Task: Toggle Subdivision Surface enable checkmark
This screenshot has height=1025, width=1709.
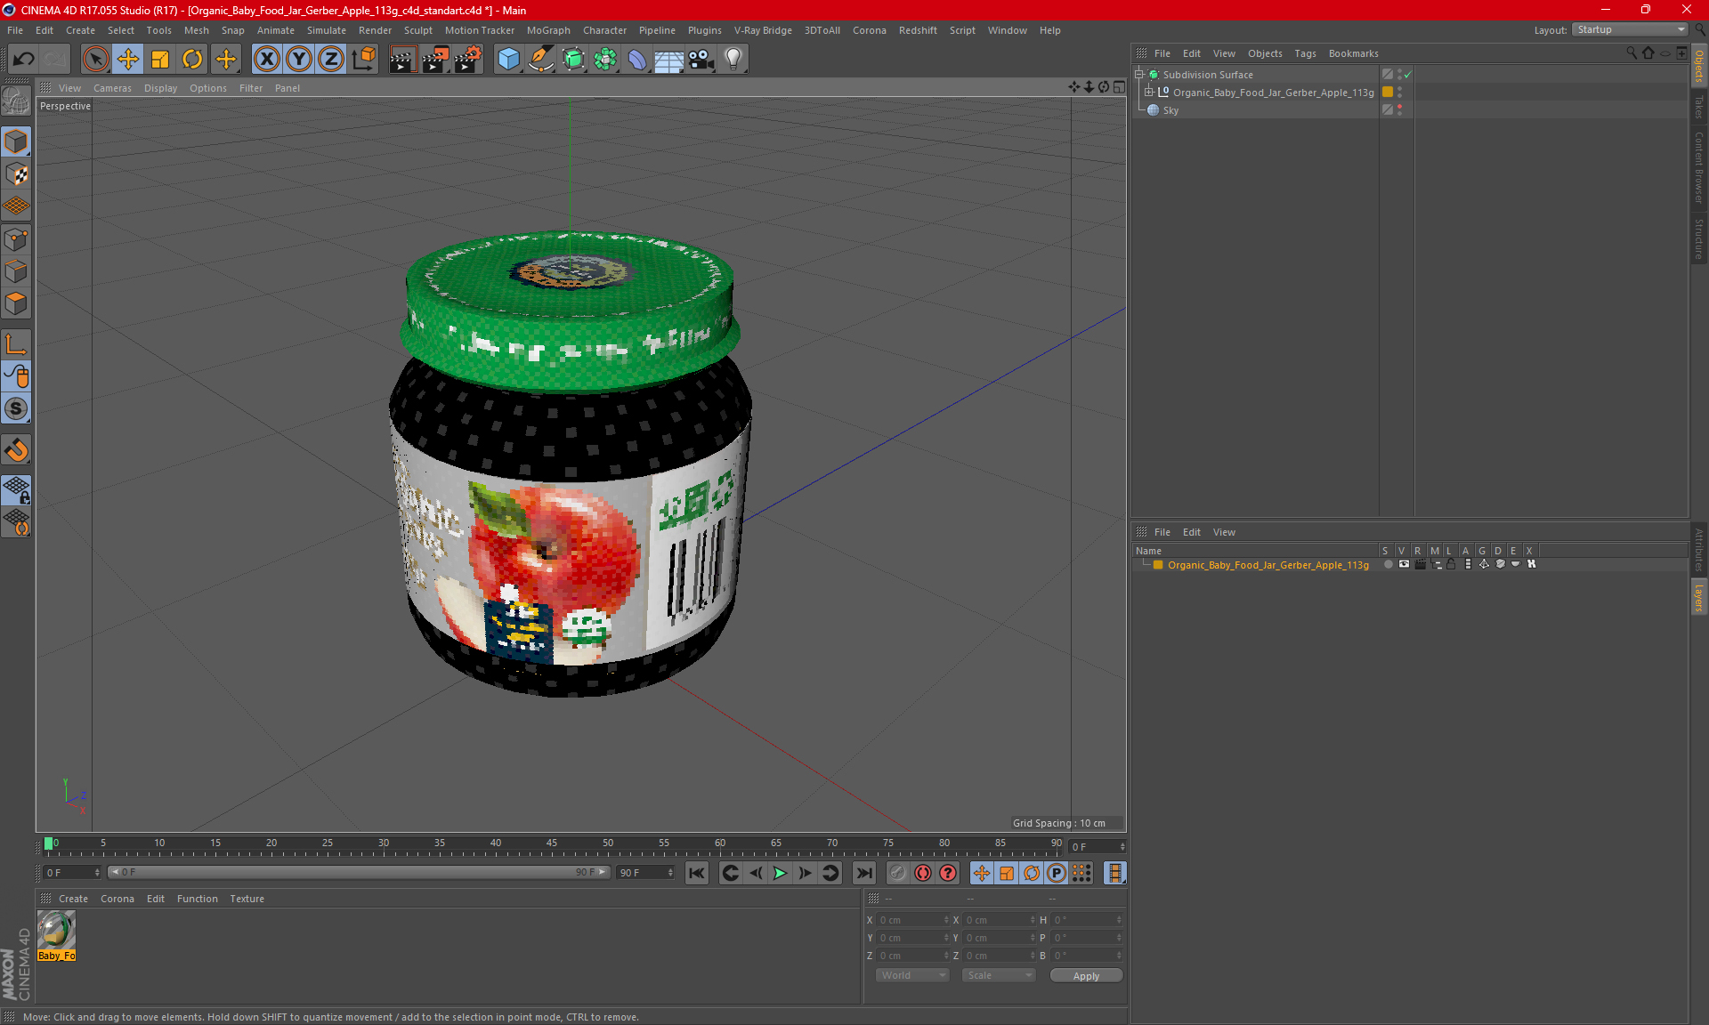Action: [1407, 75]
